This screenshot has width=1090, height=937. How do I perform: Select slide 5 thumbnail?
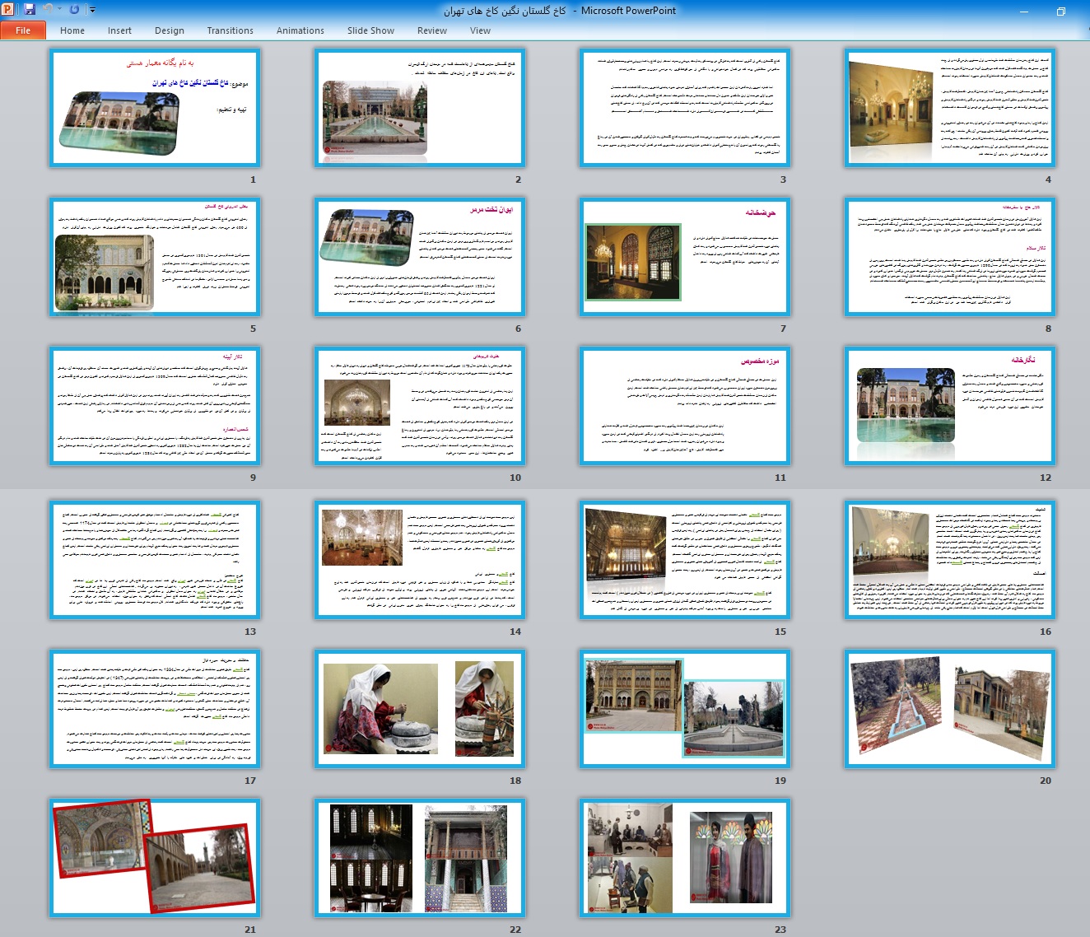pos(155,257)
